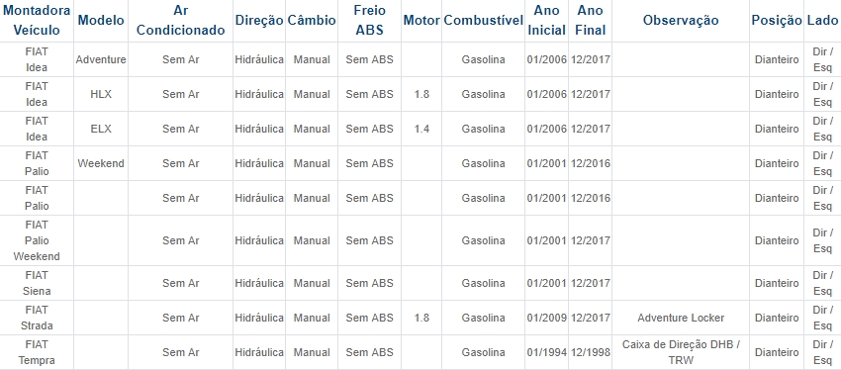
Task: Click the Lado column header
Action: (x=822, y=21)
